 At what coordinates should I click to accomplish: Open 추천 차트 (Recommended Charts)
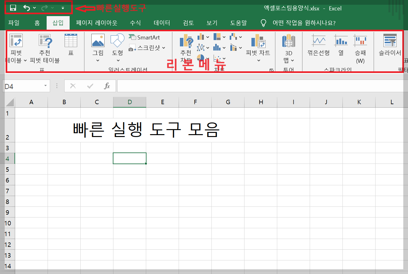coord(186,46)
